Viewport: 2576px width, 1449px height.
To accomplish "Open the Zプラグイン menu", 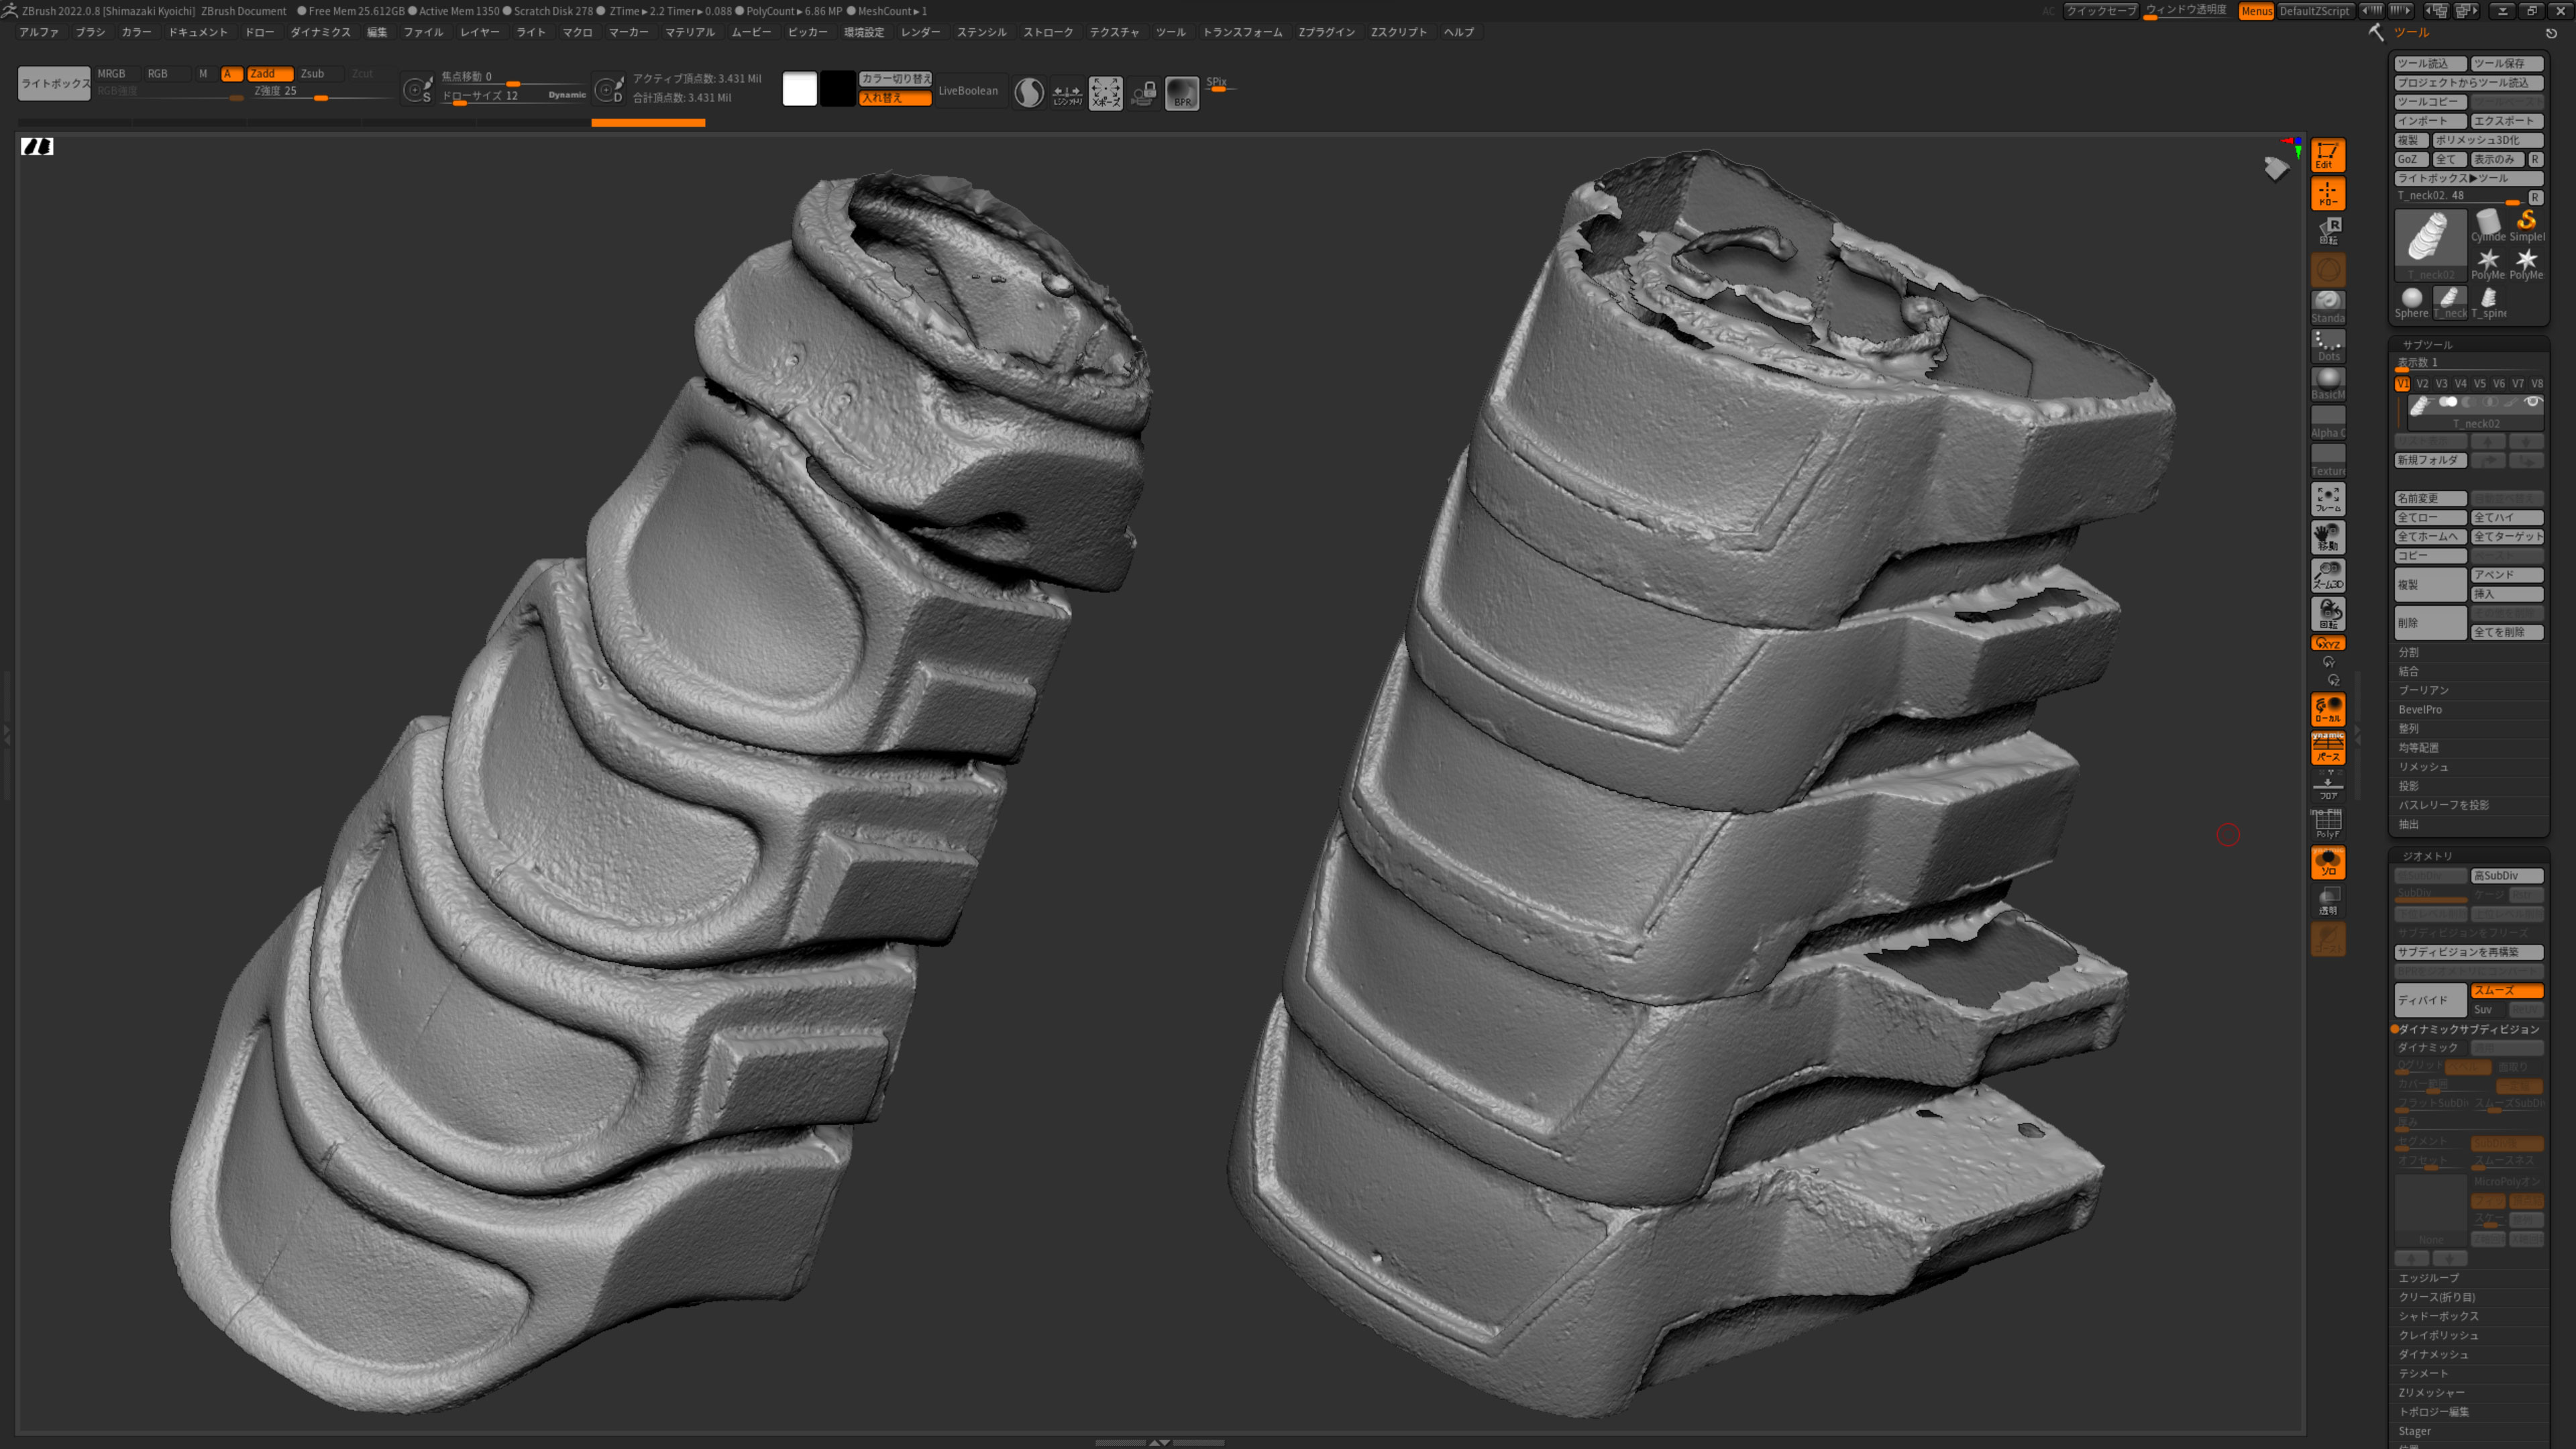I will pos(1326,32).
